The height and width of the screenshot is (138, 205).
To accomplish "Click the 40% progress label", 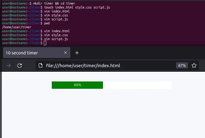I will click(77, 85).
